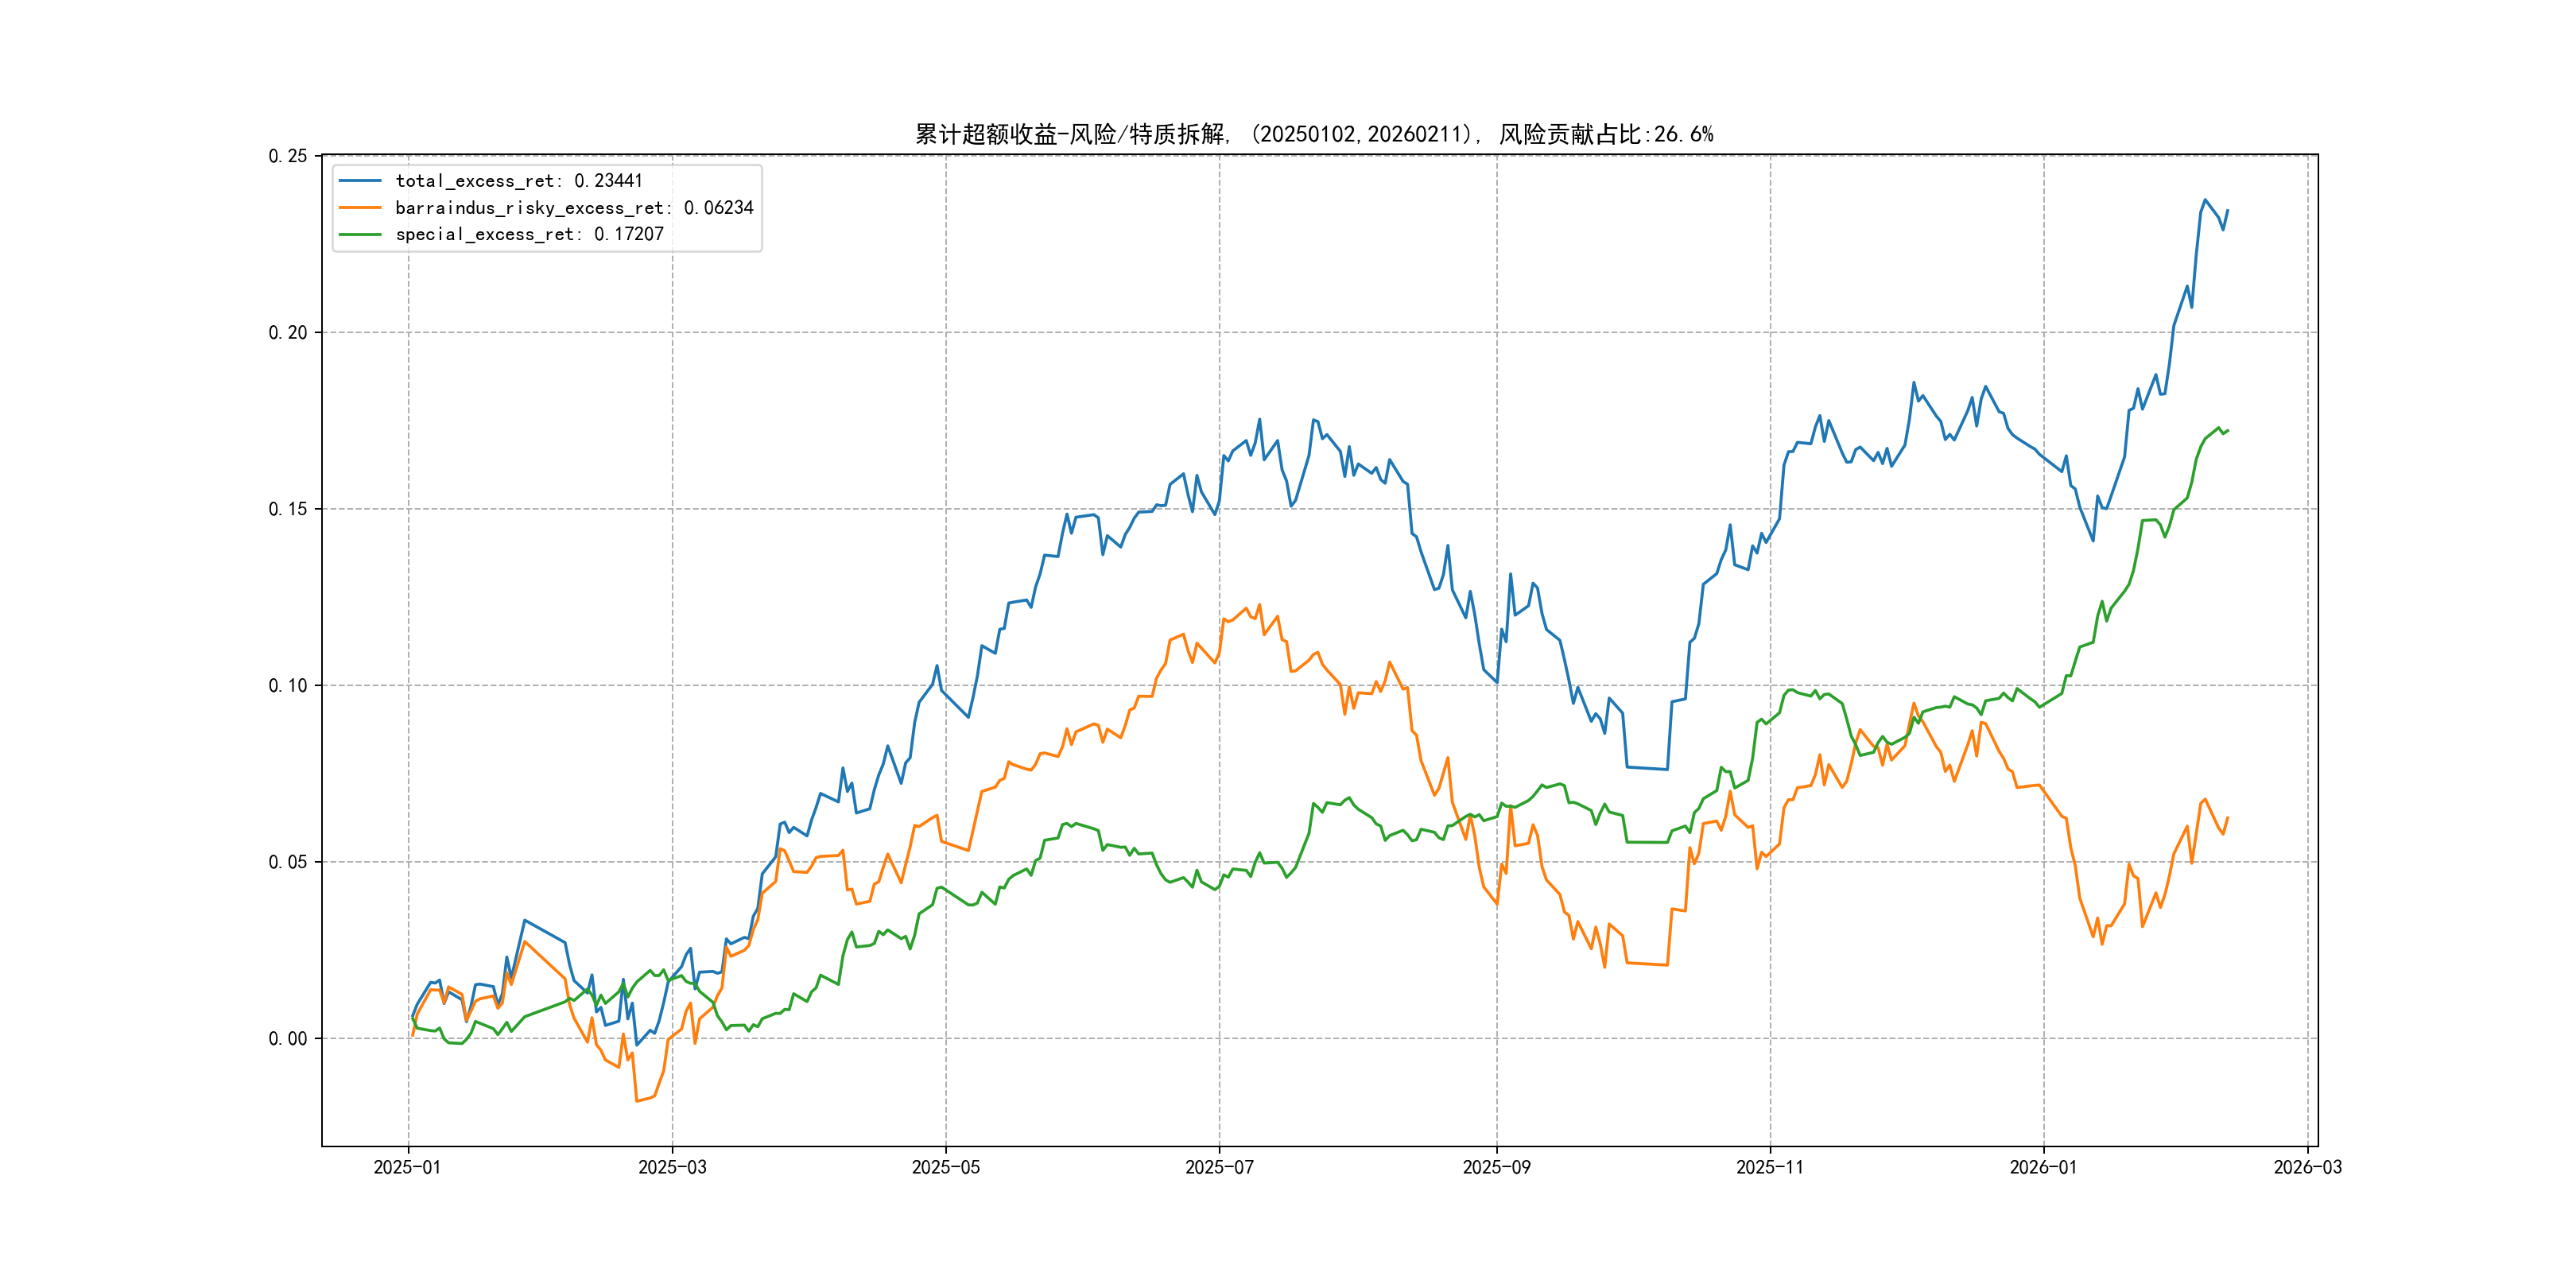Click the green special_excess_ret legend swatch
This screenshot has height=1288, width=2576.
[x=360, y=234]
